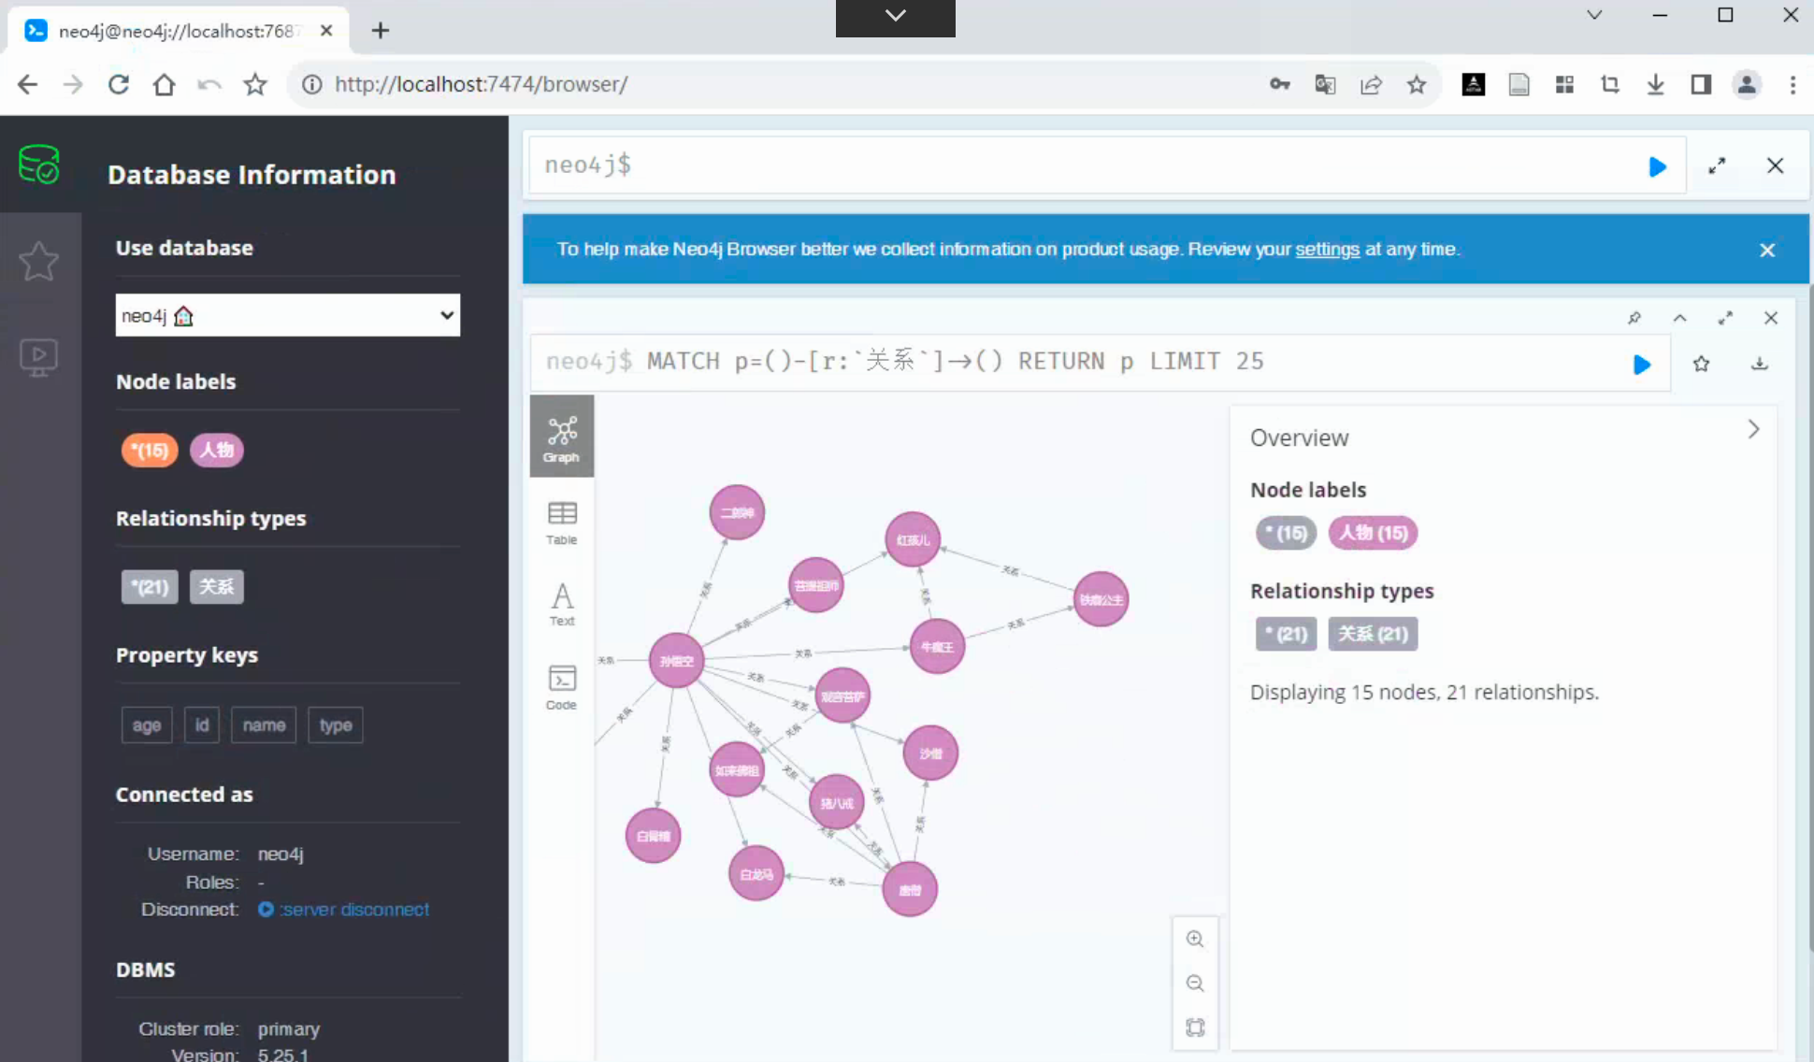Viewport: 1814px width, 1062px height.
Task: Run the MATCH query with play button
Action: (1641, 365)
